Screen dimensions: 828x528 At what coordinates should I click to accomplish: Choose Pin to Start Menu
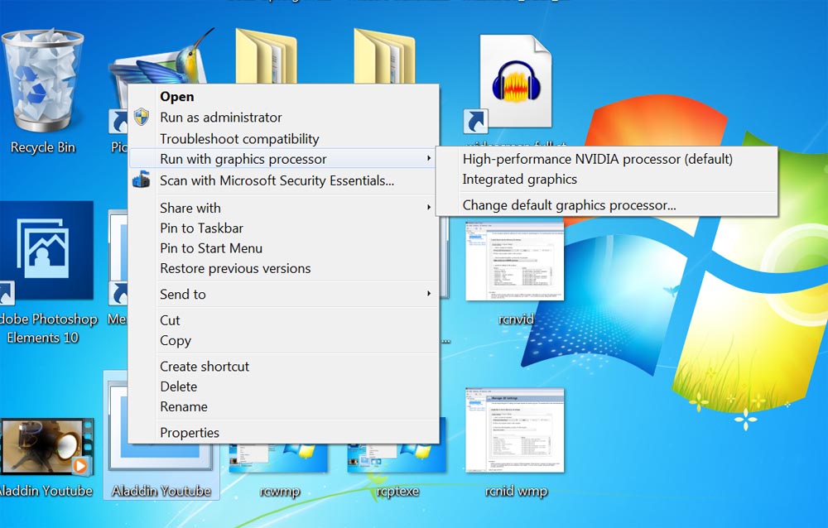[x=283, y=248]
